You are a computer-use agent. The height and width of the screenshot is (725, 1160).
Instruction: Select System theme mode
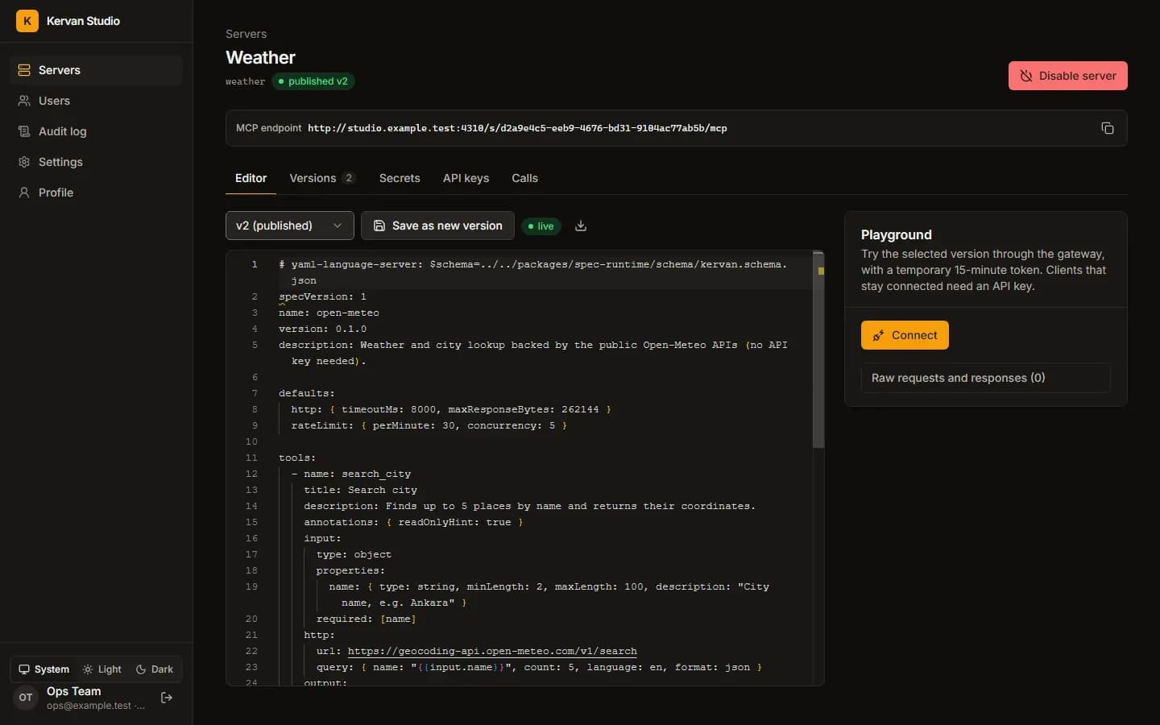pyautogui.click(x=44, y=669)
